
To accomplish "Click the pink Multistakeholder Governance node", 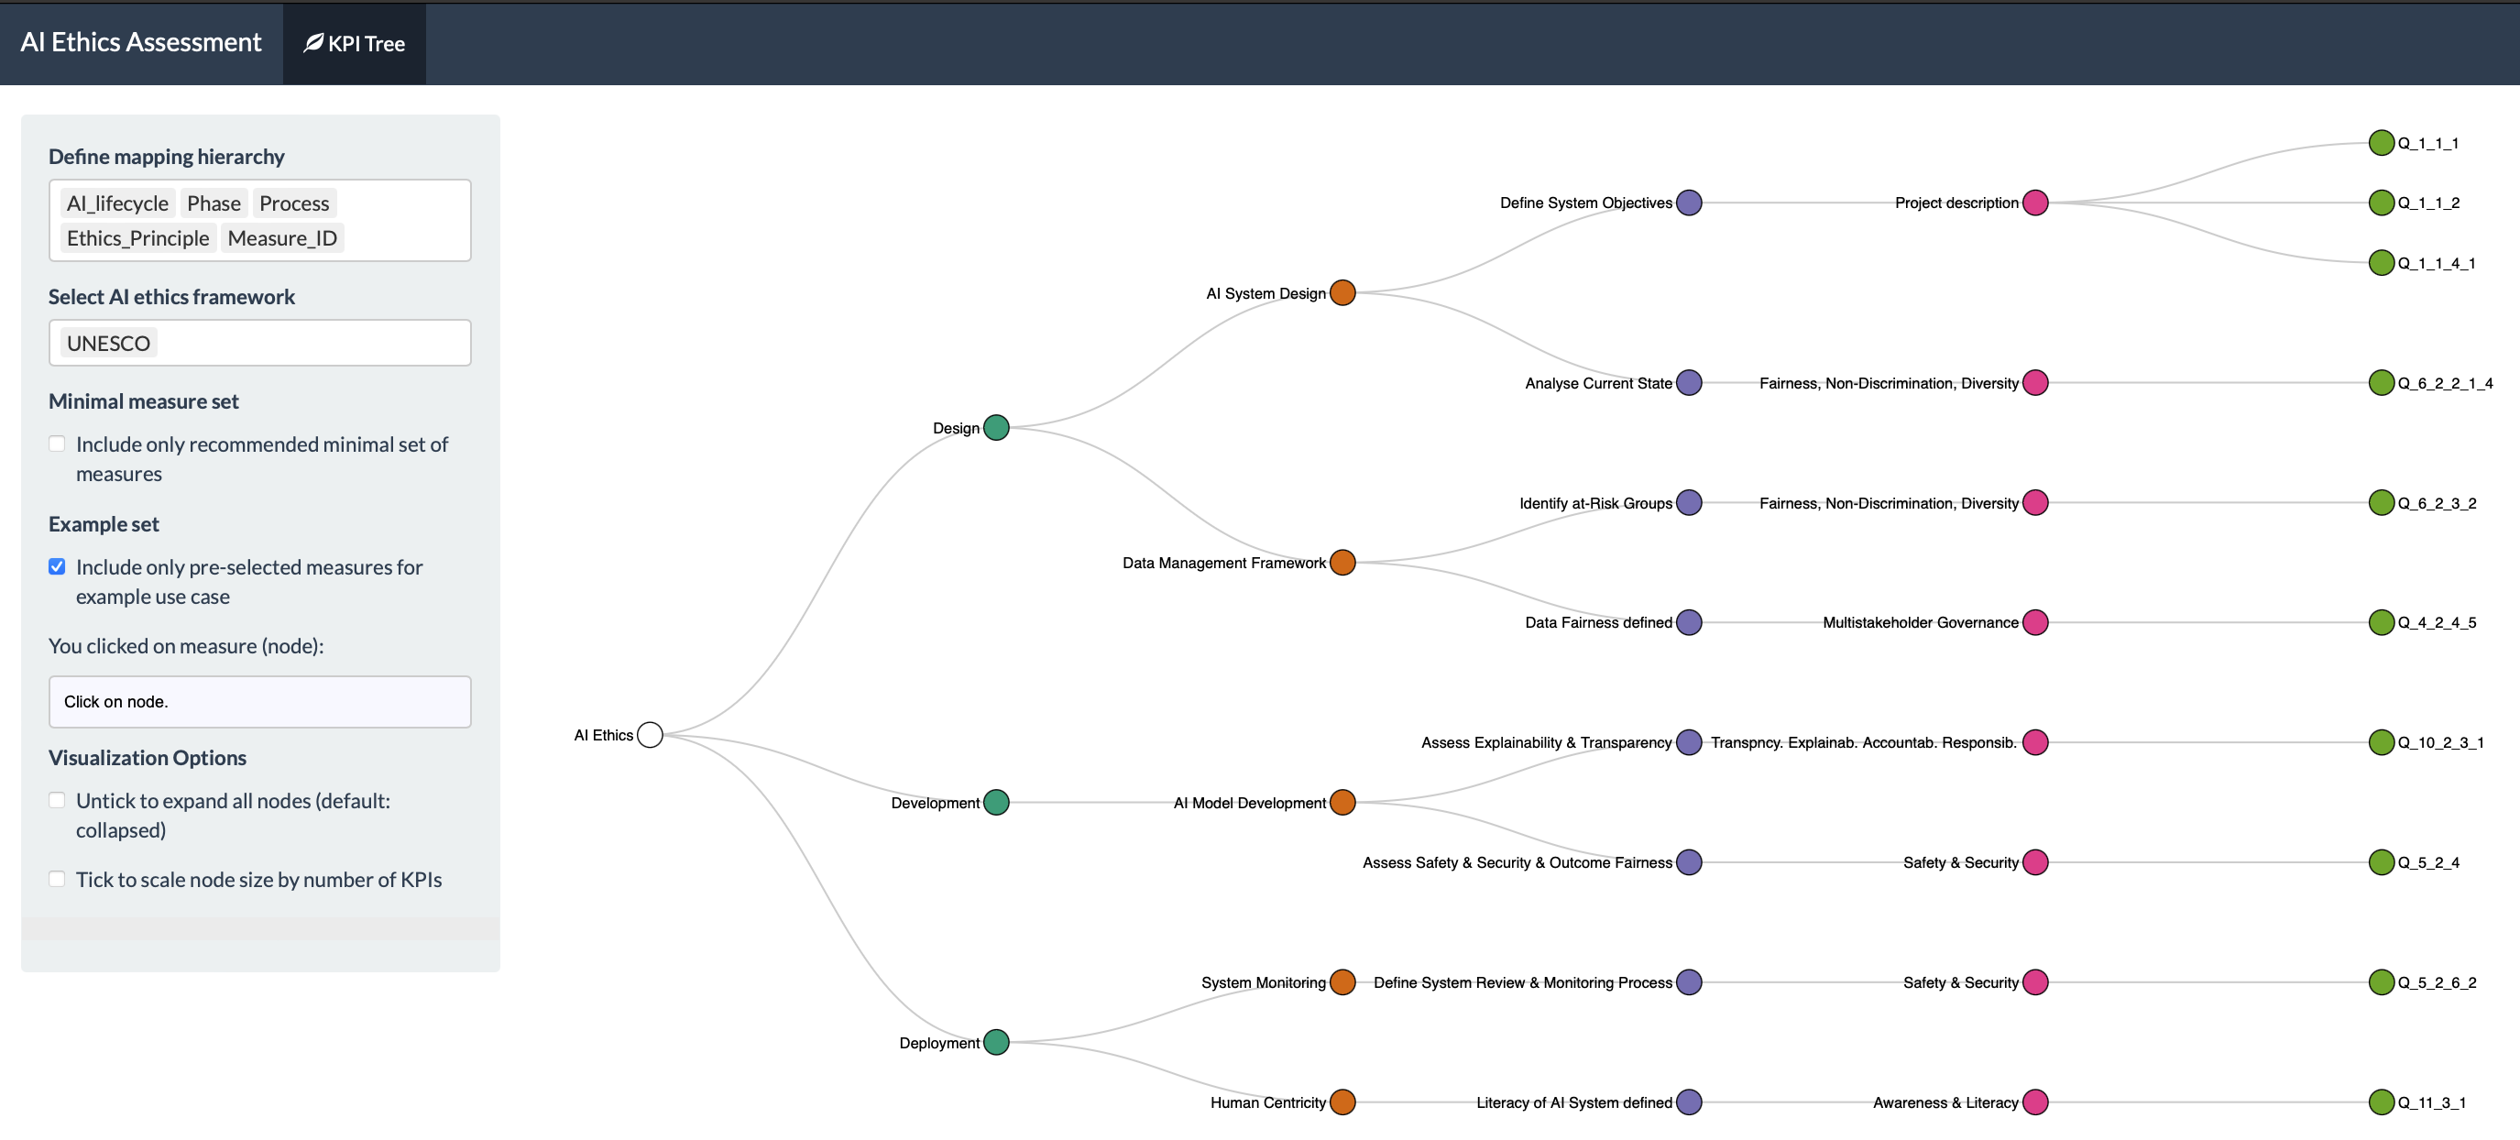I will coord(2034,622).
